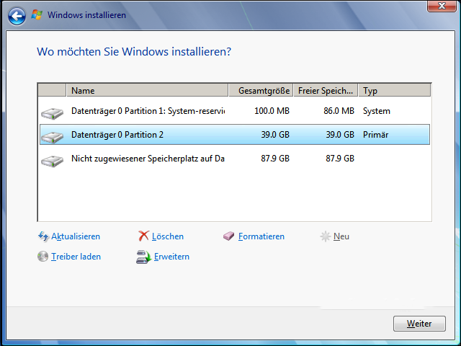Select row Datenträger 0 Partition 2
The image size is (461, 346).
click(235, 135)
